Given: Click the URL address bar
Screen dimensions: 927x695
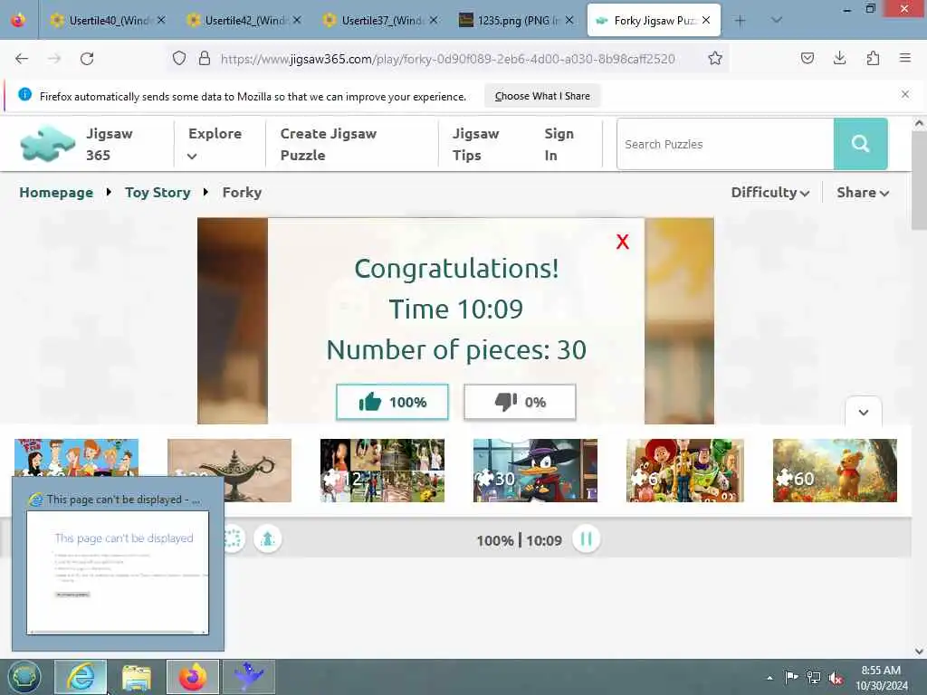Looking at the screenshot, I should coord(447,59).
